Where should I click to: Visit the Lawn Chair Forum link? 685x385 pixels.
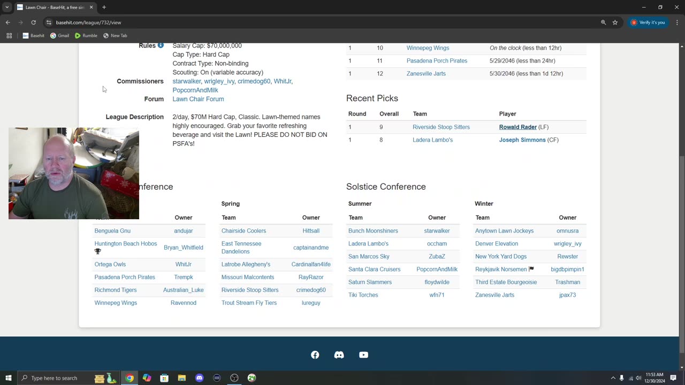198,99
